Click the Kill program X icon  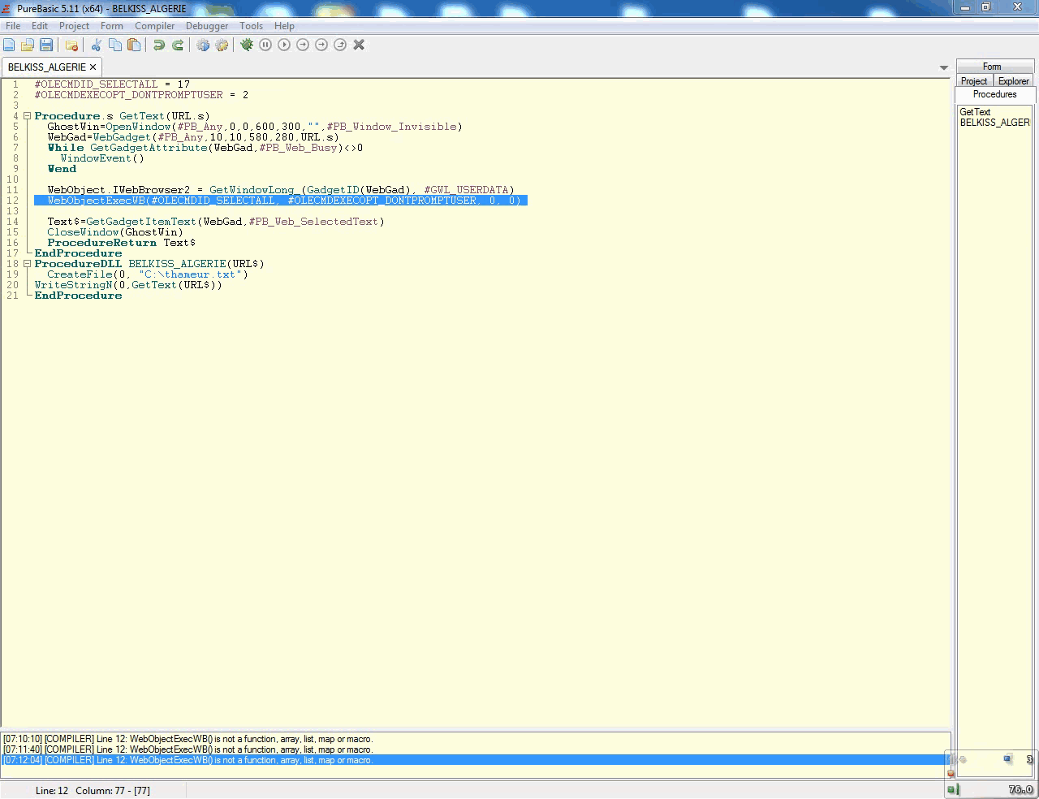(359, 45)
